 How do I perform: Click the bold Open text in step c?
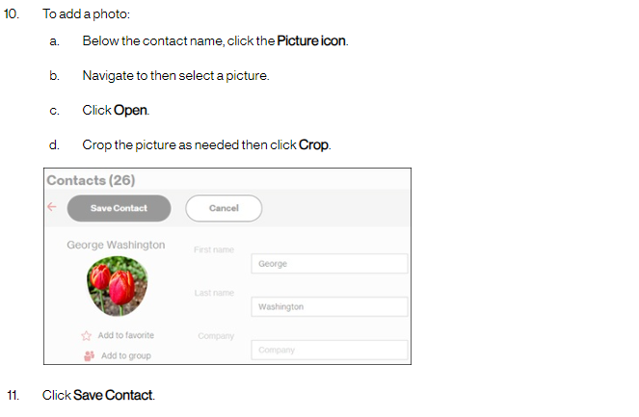click(130, 110)
